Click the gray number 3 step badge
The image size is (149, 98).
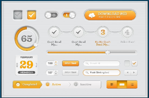click(x=76, y=84)
